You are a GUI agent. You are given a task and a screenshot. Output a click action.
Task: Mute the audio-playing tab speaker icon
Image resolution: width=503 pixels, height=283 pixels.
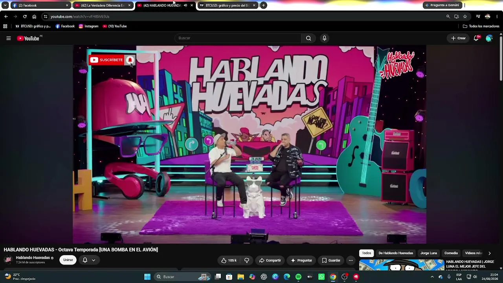pos(185,6)
